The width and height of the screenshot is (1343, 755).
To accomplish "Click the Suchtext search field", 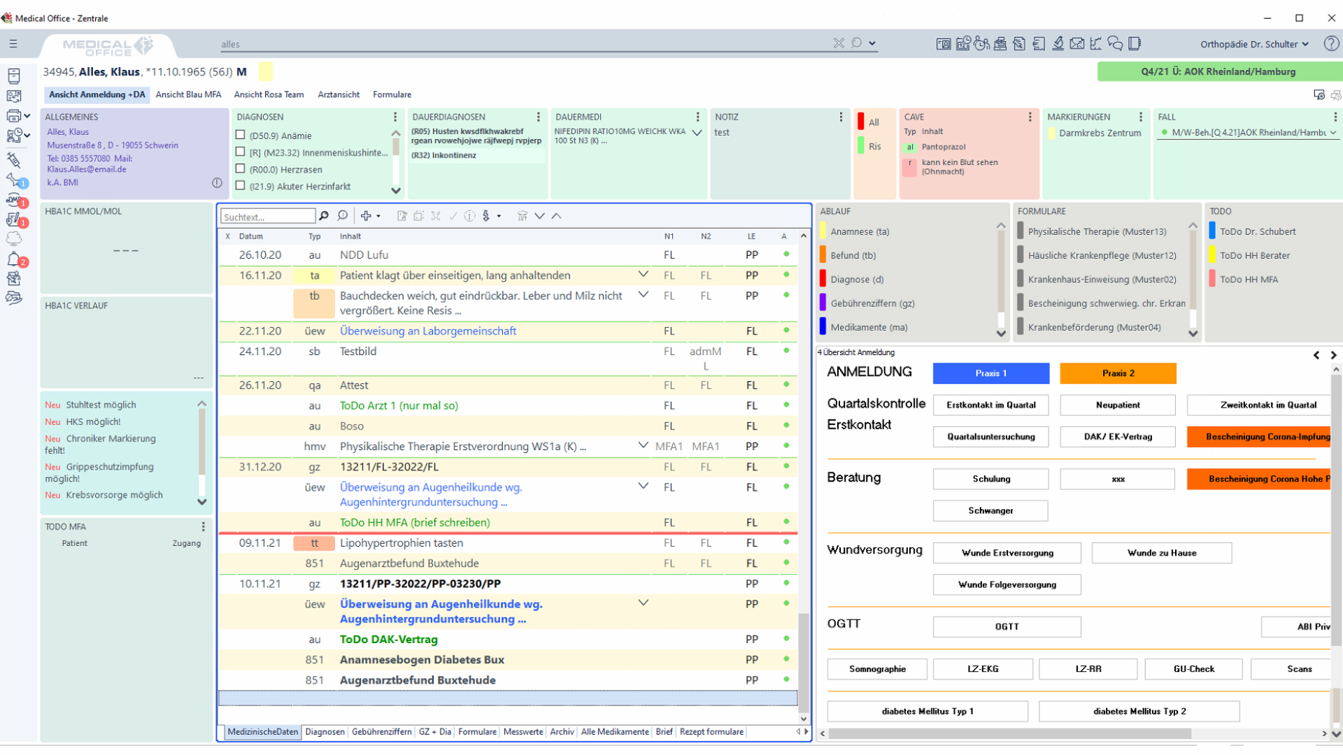I will [x=268, y=217].
